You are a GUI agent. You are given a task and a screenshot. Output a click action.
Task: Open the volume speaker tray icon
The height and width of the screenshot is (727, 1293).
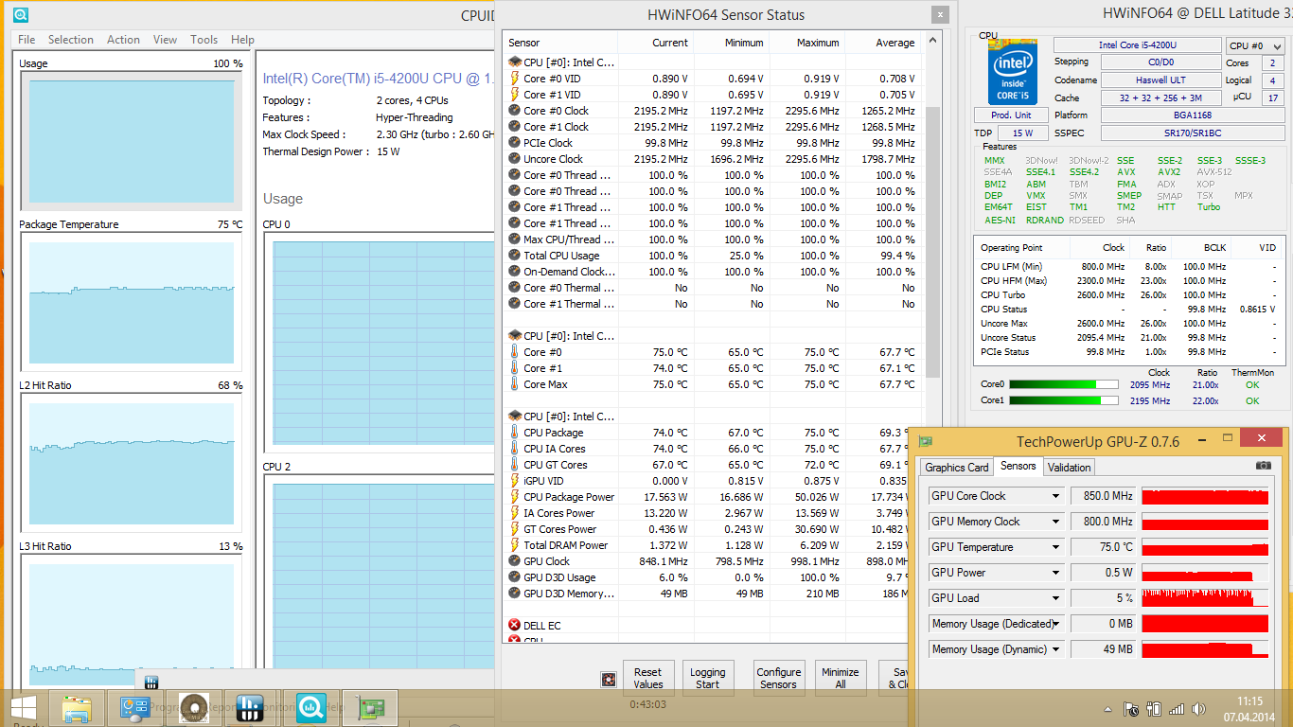coord(1200,709)
